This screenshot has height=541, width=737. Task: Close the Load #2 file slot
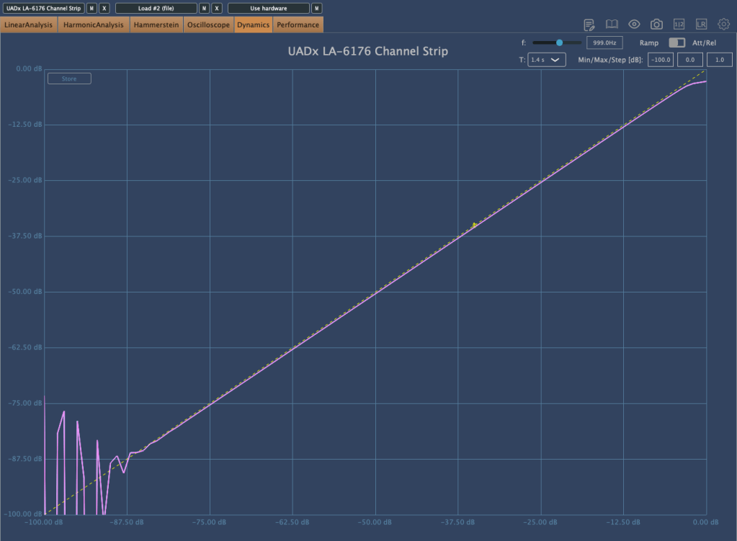point(217,8)
